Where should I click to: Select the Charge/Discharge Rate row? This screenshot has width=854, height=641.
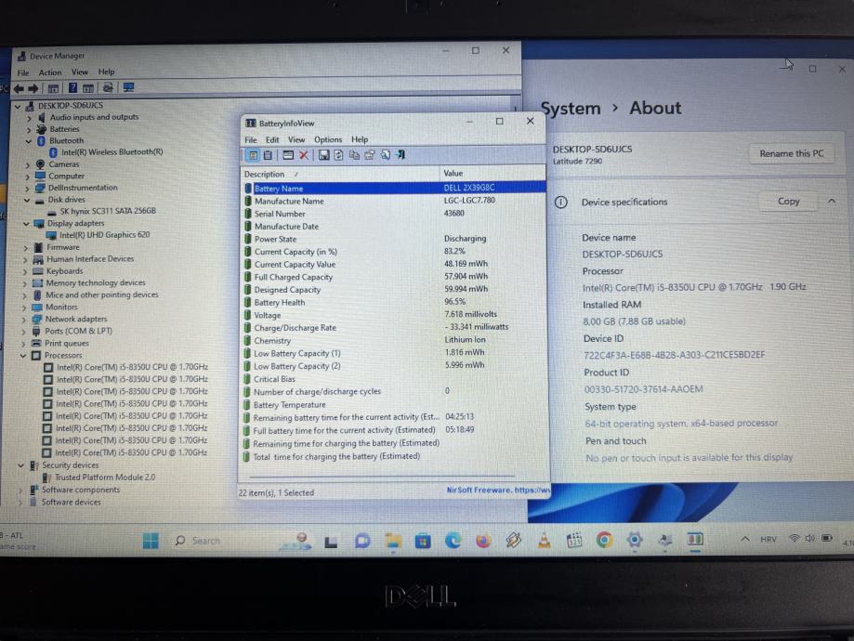(x=394, y=328)
